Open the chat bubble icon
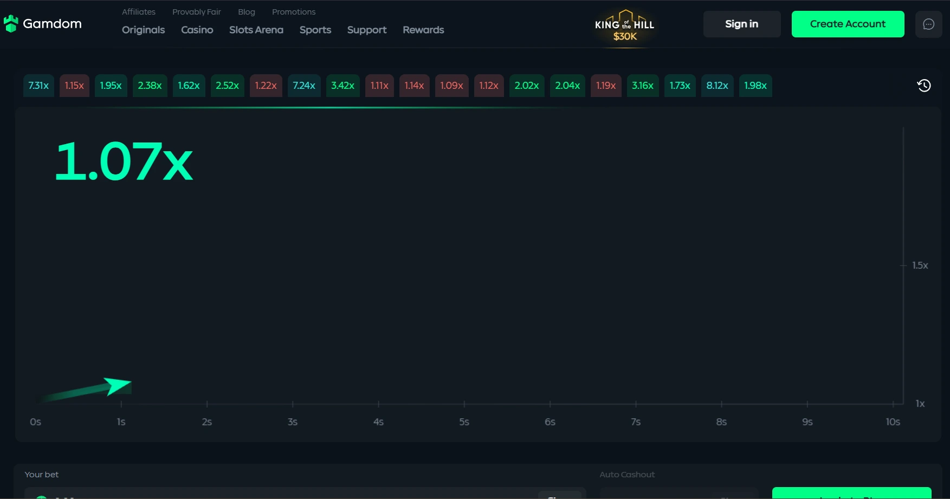950x499 pixels. click(928, 24)
